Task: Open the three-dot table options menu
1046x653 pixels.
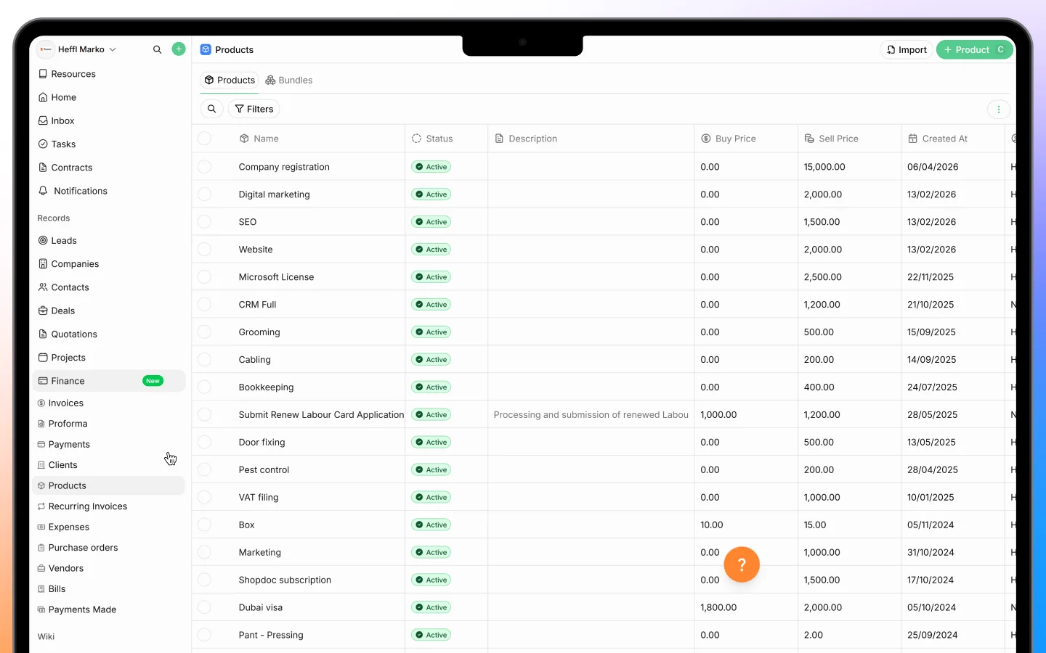Action: (x=999, y=110)
